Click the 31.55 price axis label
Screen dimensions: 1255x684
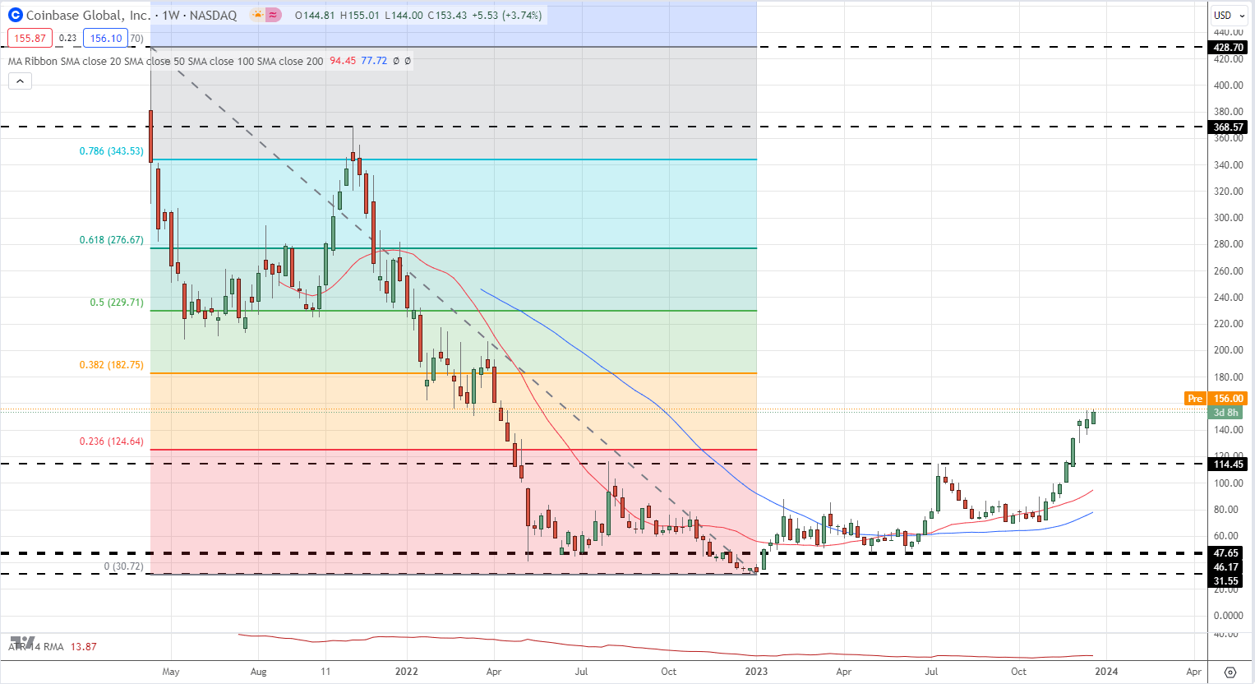point(1226,581)
